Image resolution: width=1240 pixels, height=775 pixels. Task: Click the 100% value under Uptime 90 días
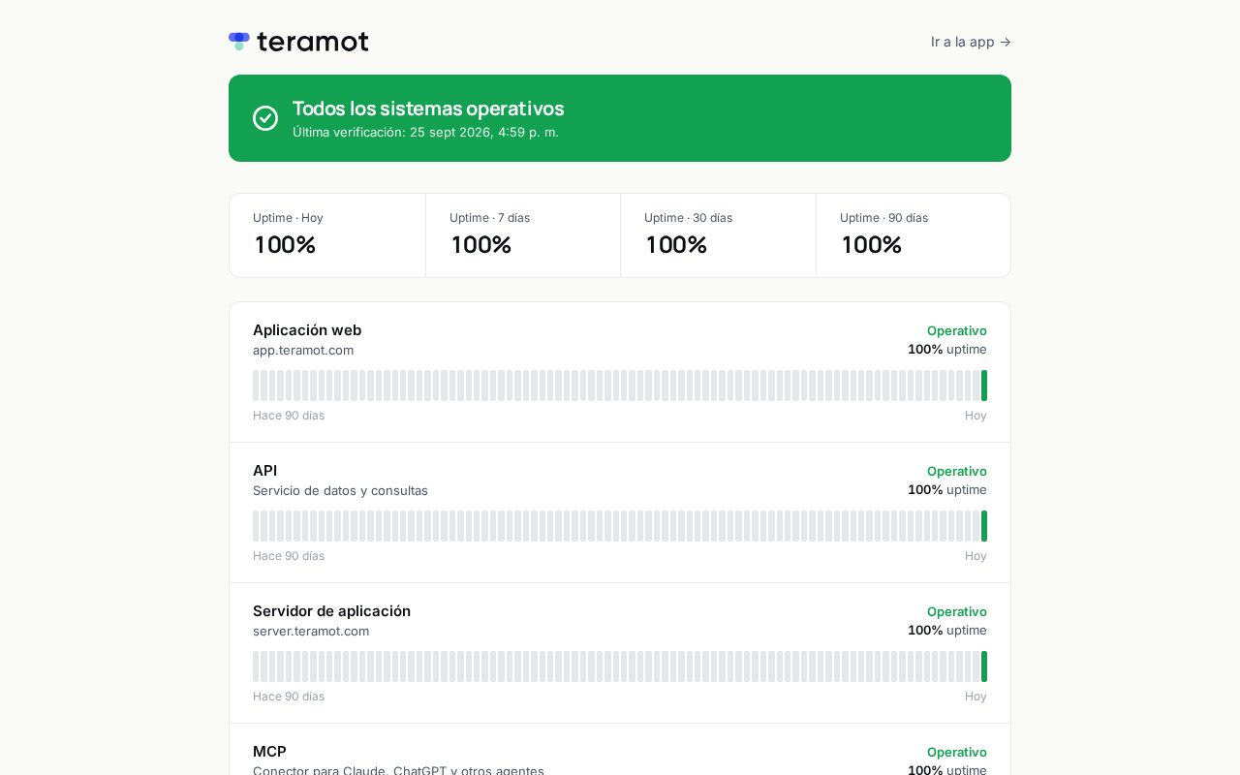tap(872, 245)
